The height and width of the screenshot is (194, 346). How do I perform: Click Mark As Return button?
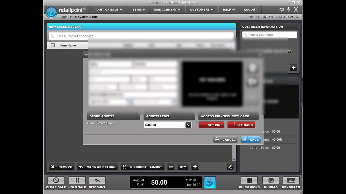(98, 167)
